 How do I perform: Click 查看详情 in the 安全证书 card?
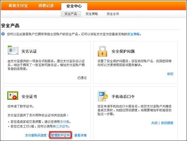click(80, 135)
